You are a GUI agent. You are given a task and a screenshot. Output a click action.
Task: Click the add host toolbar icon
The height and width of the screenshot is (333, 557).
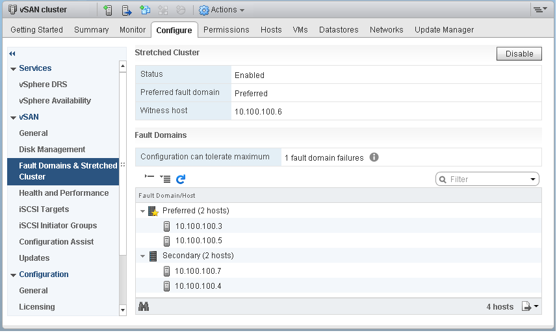tap(108, 10)
